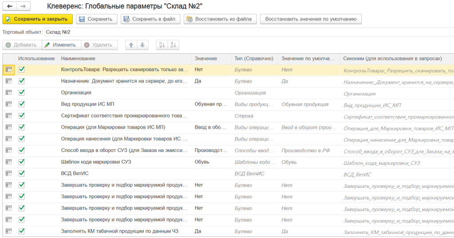Toggle usage checkbox for Шаблон кода маркировки СУЗ
The width and height of the screenshot is (454, 238).
tap(21, 162)
